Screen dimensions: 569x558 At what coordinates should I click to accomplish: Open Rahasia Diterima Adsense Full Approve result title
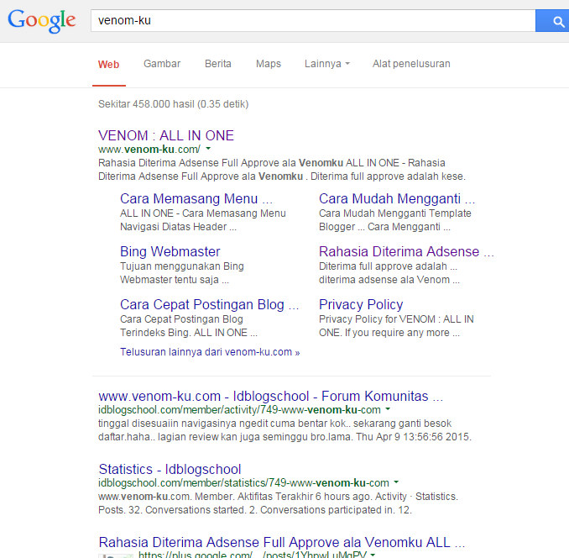(x=282, y=542)
